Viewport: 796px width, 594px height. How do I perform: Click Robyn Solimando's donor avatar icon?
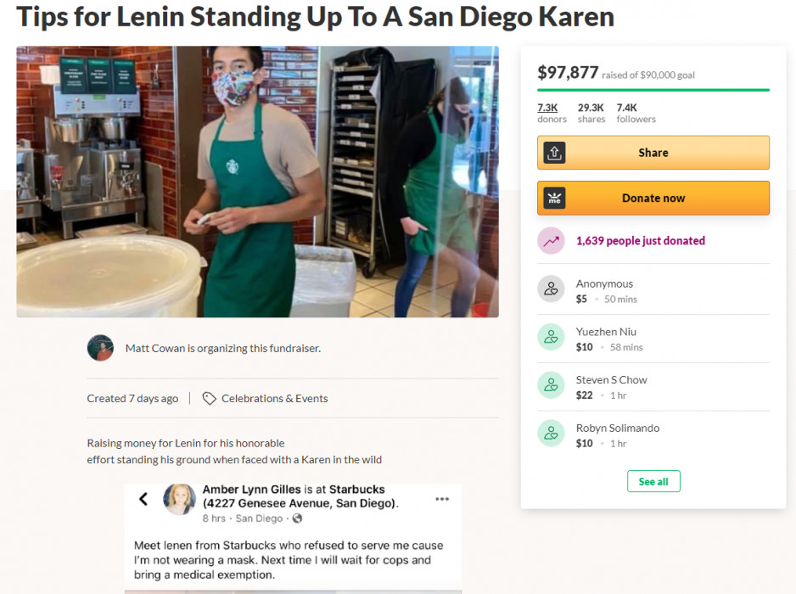(552, 434)
